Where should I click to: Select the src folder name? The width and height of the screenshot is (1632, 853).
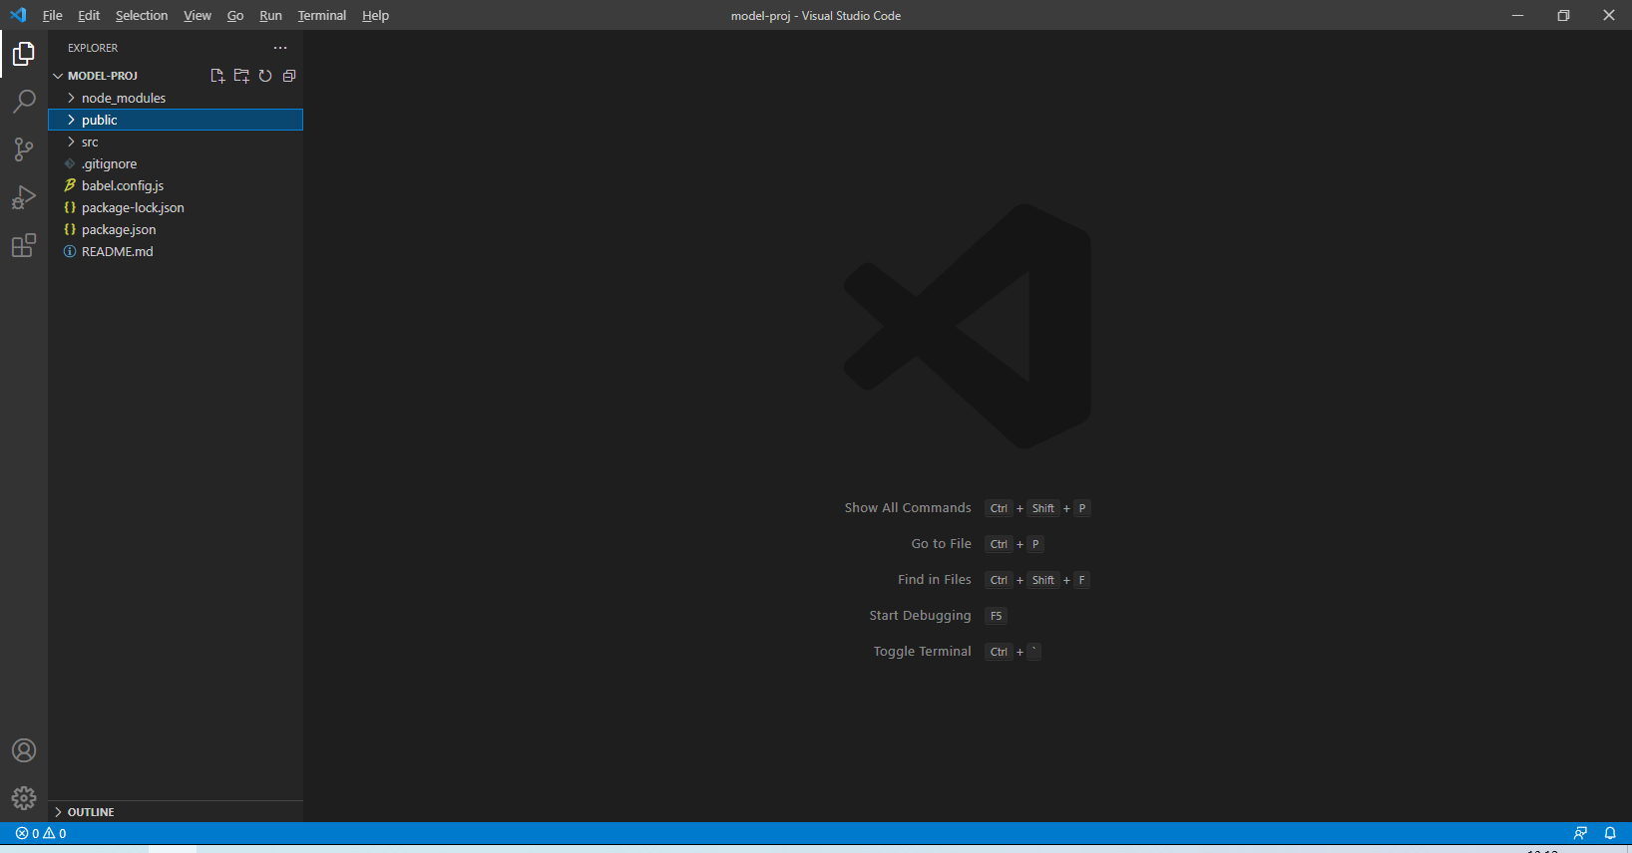(90, 142)
